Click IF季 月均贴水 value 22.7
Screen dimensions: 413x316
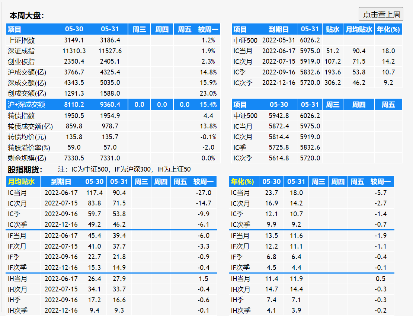[94, 257]
